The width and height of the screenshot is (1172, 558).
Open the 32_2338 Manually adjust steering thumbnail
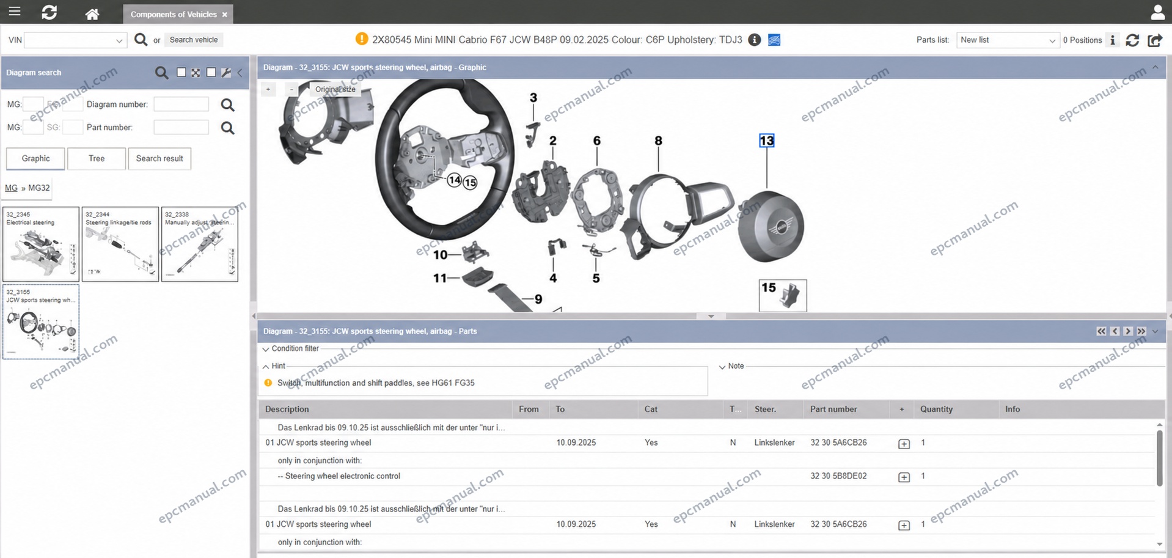tap(200, 244)
